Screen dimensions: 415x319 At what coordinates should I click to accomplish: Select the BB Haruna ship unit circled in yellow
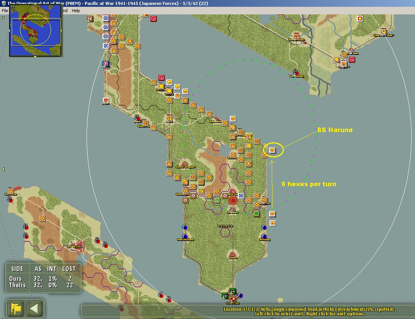click(273, 150)
